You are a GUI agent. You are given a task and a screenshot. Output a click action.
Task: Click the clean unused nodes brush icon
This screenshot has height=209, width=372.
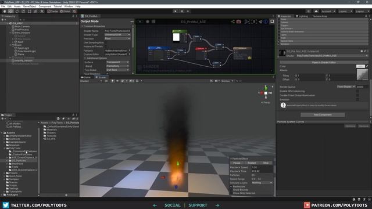(260, 21)
